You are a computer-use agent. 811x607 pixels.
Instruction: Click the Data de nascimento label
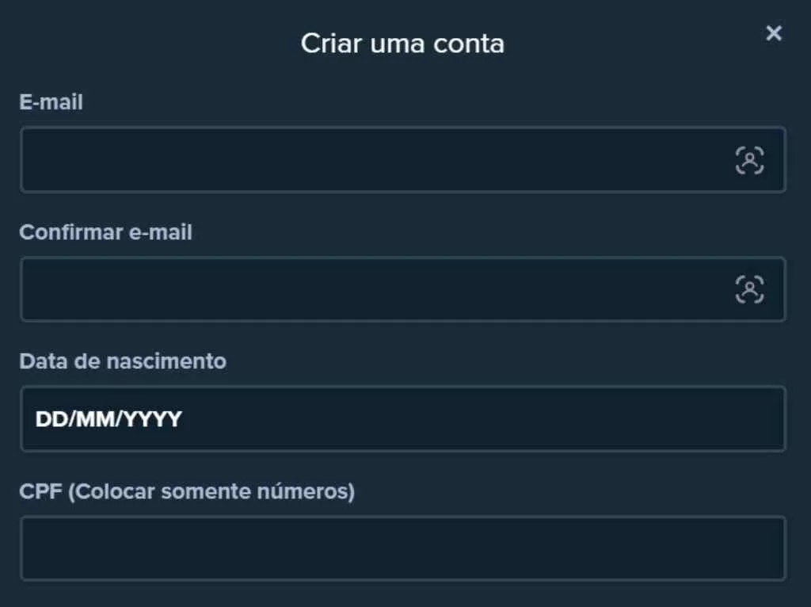(123, 361)
